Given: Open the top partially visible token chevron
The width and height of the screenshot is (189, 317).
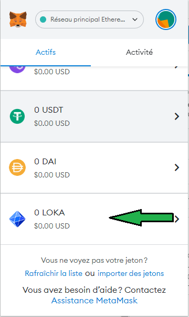Looking at the screenshot, I should (177, 67).
